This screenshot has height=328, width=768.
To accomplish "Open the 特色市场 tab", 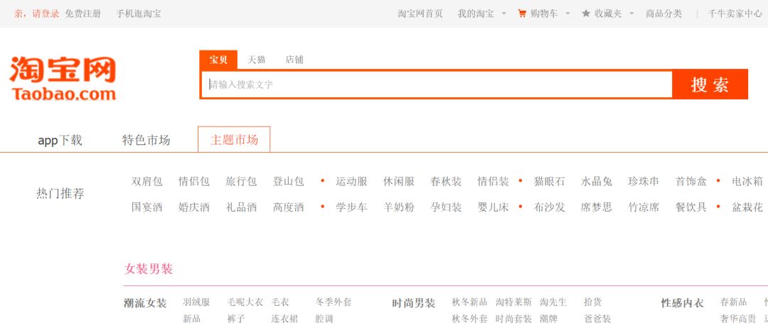I will [146, 141].
